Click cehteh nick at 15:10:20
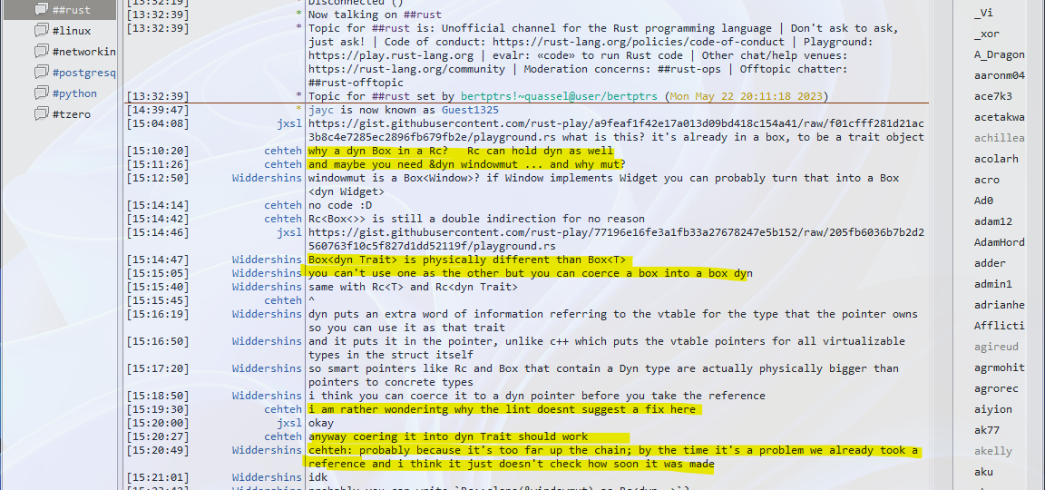Screen dimensions: 1045x490 [x=283, y=151]
